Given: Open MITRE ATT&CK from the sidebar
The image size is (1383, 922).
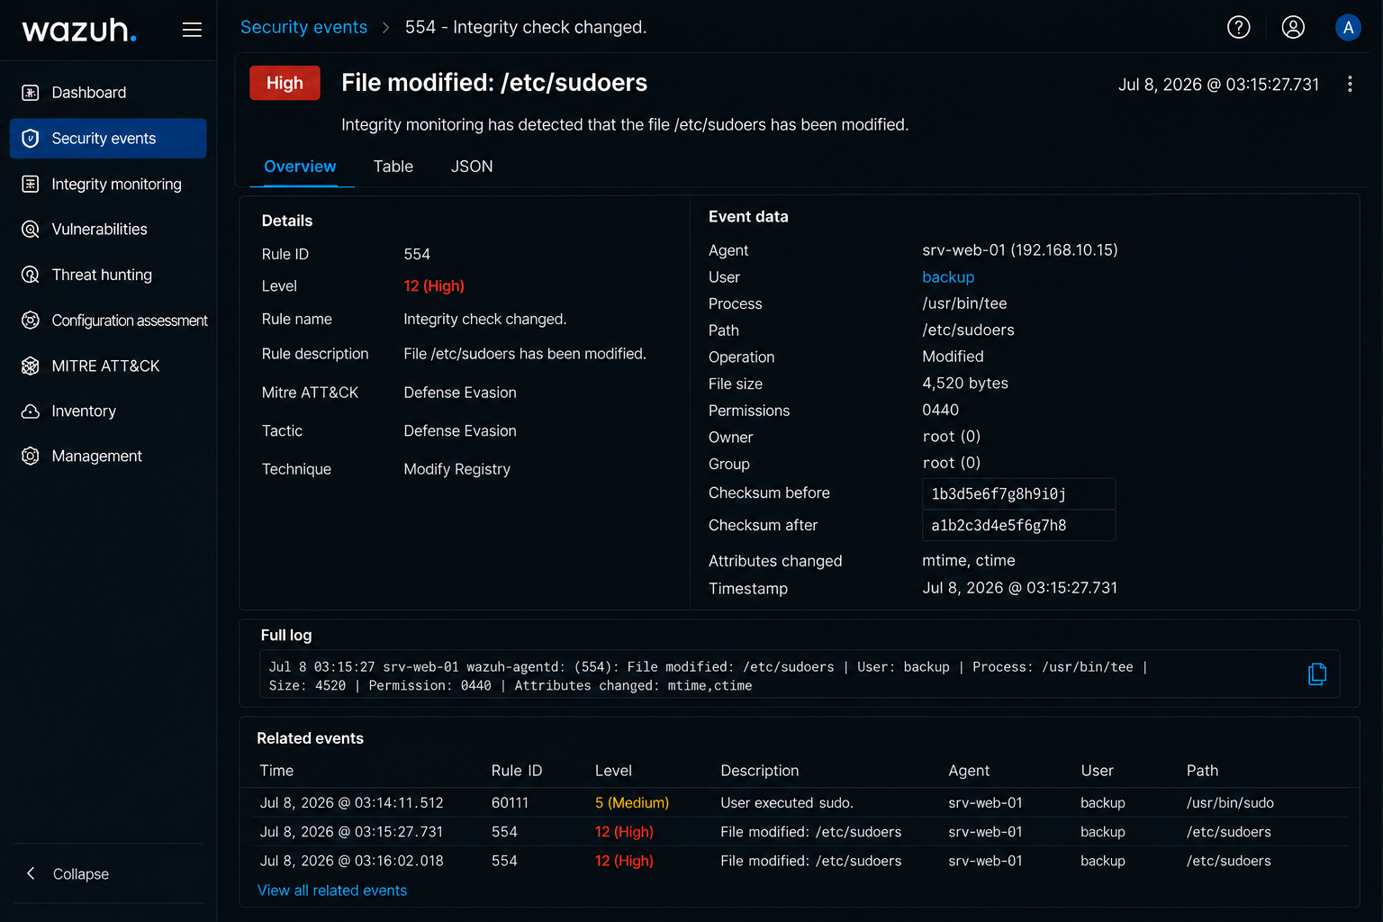Looking at the screenshot, I should 108,366.
